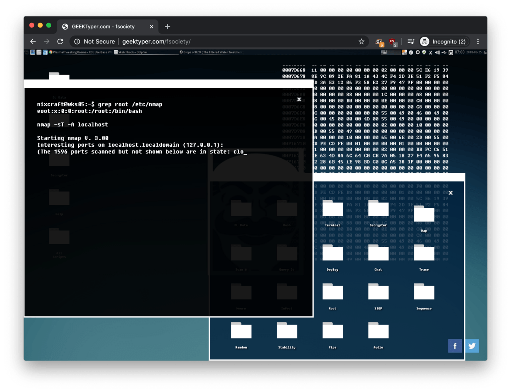This screenshot has width=511, height=392.
Task: Open the media controls toolbar icon
Action: tap(411, 41)
